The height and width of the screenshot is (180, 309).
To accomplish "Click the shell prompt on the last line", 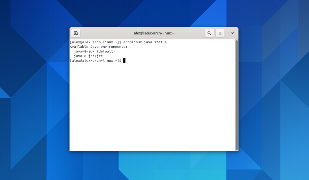I will click(96, 60).
